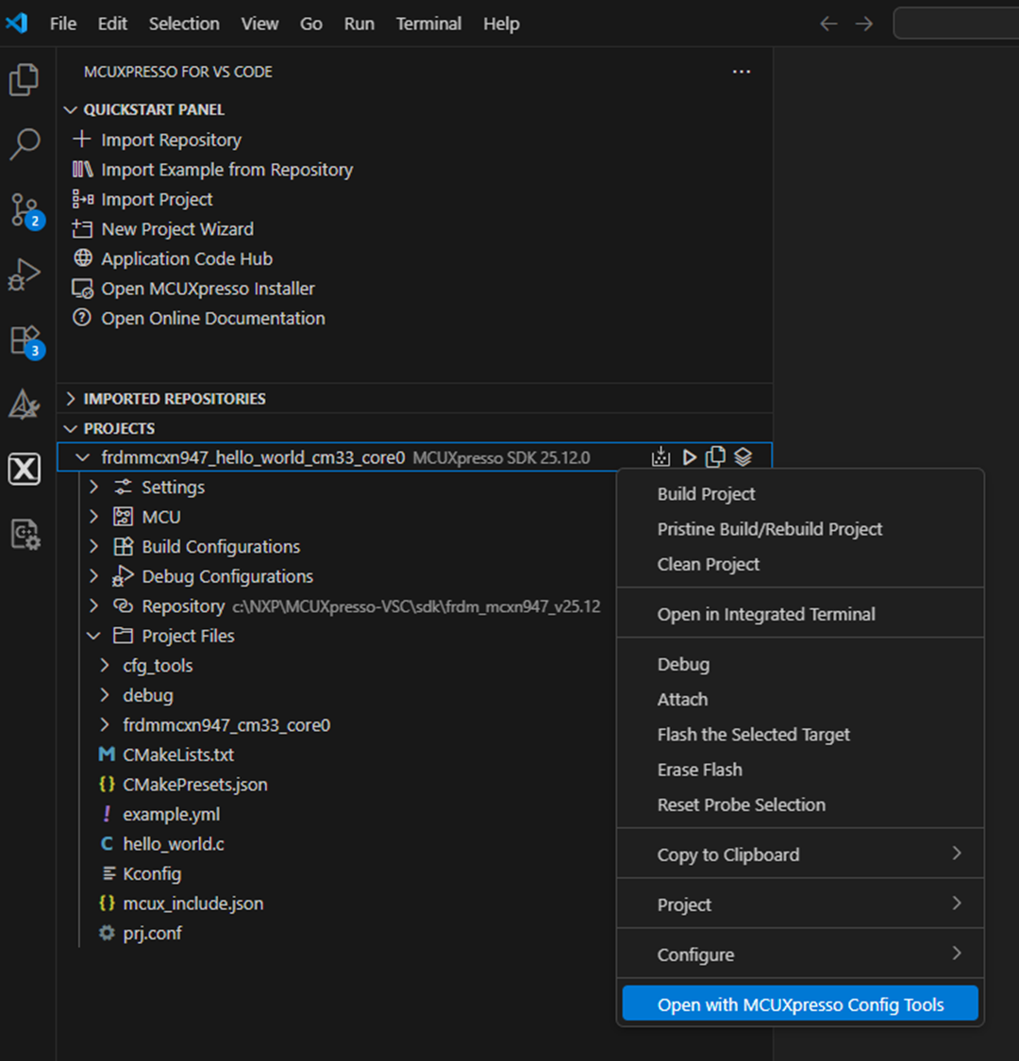
Task: Click the New Project Wizard link
Action: tap(176, 228)
